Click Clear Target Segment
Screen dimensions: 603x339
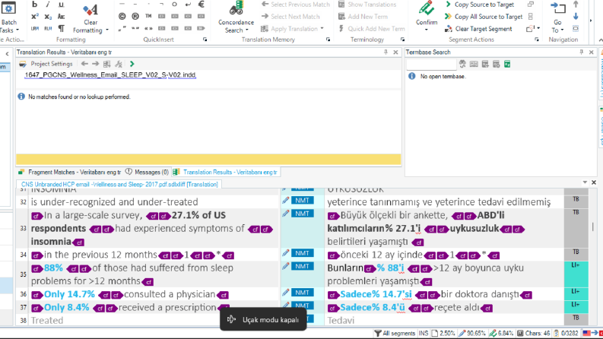pyautogui.click(x=479, y=29)
